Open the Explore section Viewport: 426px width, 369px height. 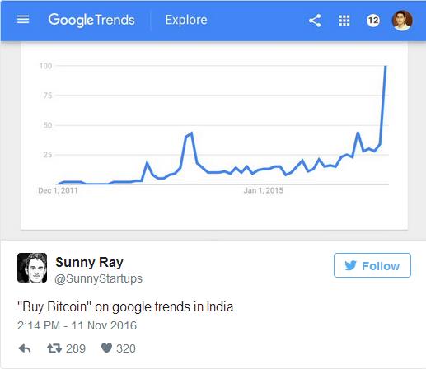tap(186, 20)
